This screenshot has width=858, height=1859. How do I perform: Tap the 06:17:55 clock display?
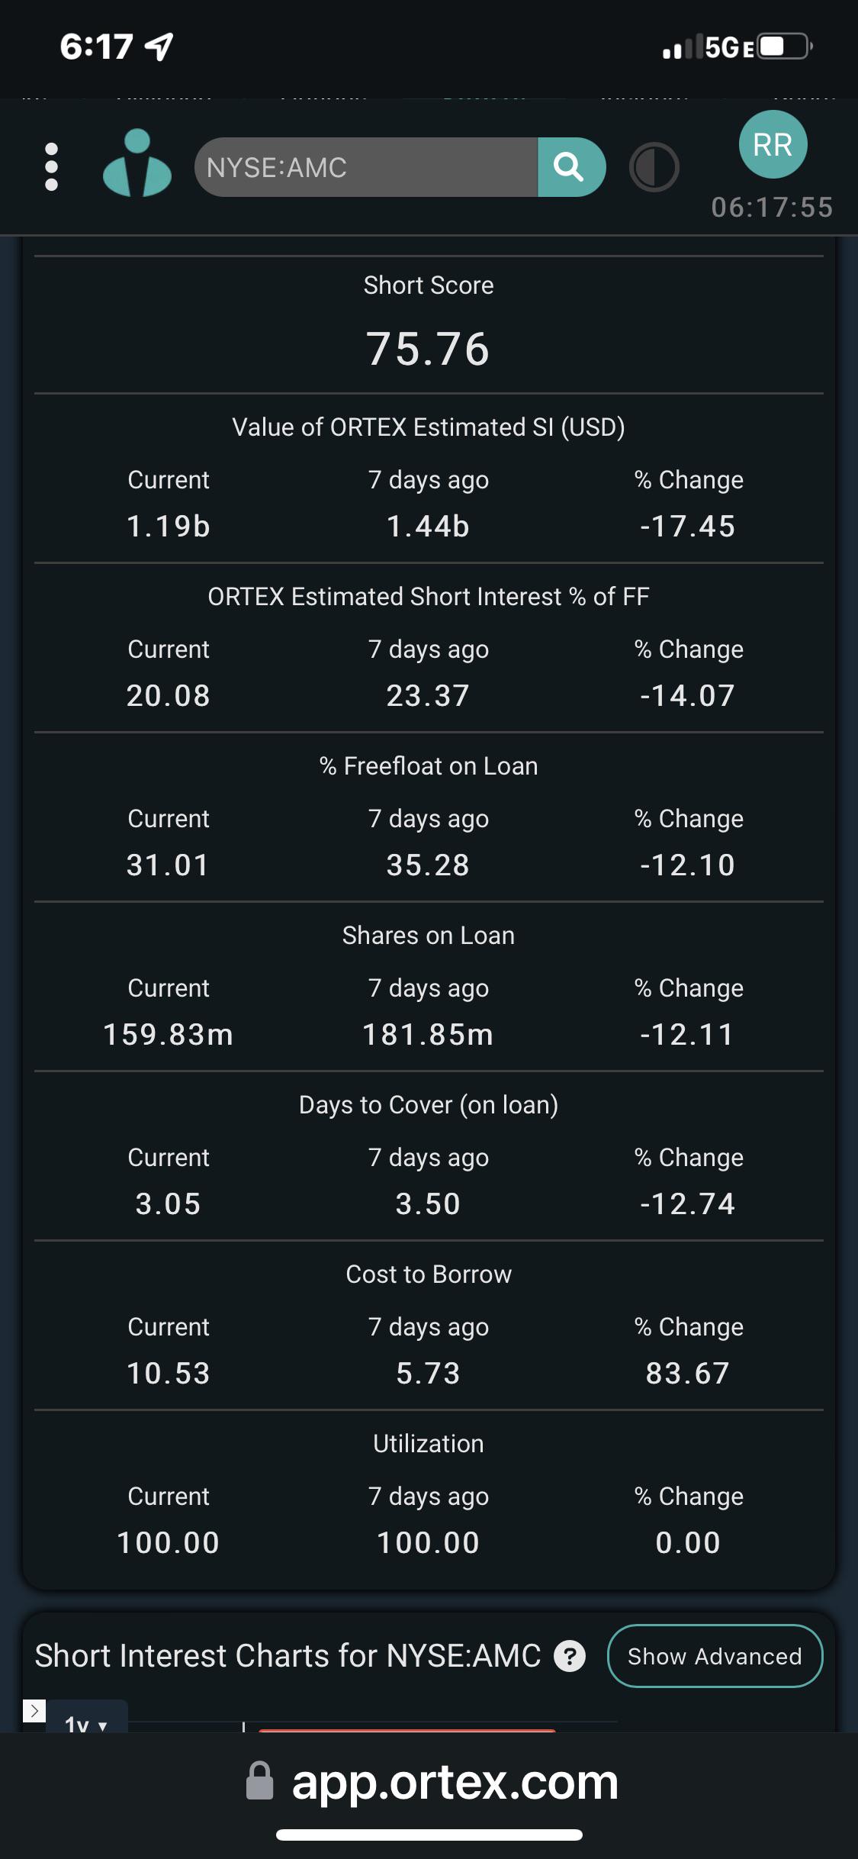772,208
